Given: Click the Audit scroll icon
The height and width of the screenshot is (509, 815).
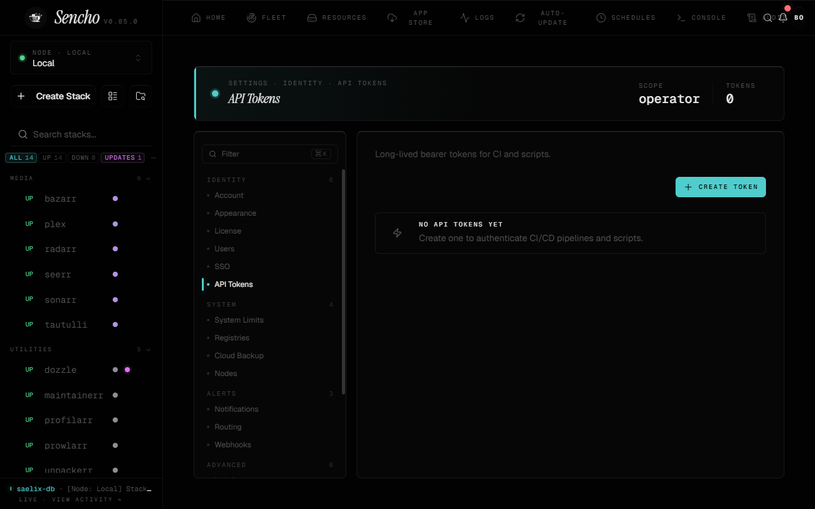Looking at the screenshot, I should pyautogui.click(x=752, y=18).
